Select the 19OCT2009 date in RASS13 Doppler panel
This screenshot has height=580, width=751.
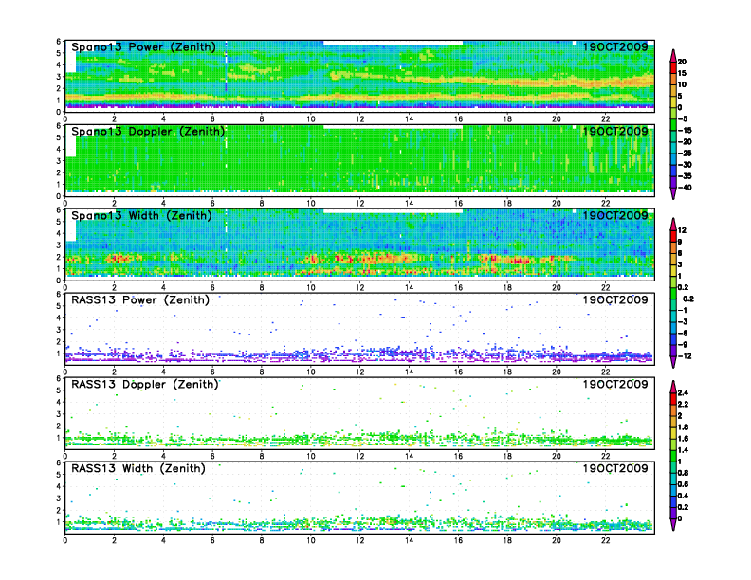615,384
